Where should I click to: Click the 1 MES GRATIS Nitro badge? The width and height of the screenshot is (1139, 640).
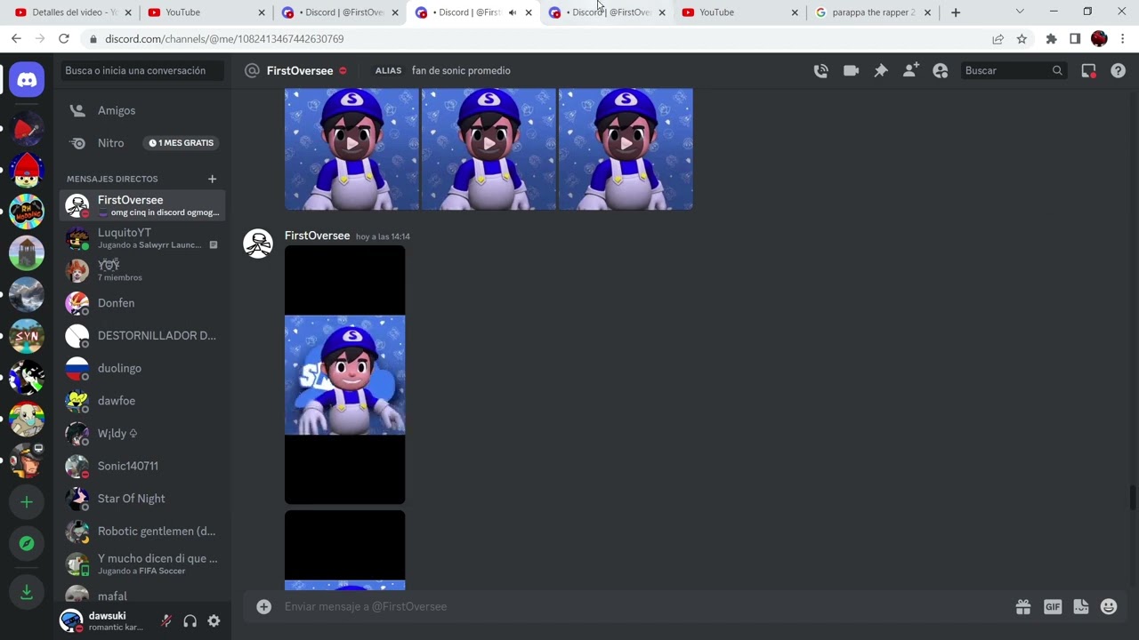[x=182, y=143]
